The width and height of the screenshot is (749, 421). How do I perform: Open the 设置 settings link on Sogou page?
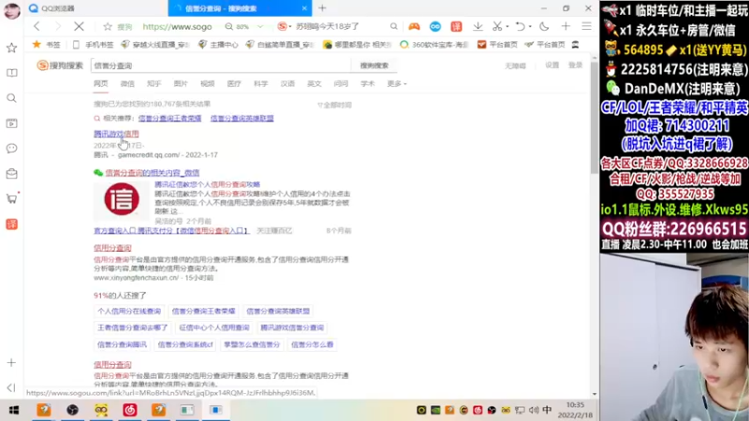pos(551,65)
